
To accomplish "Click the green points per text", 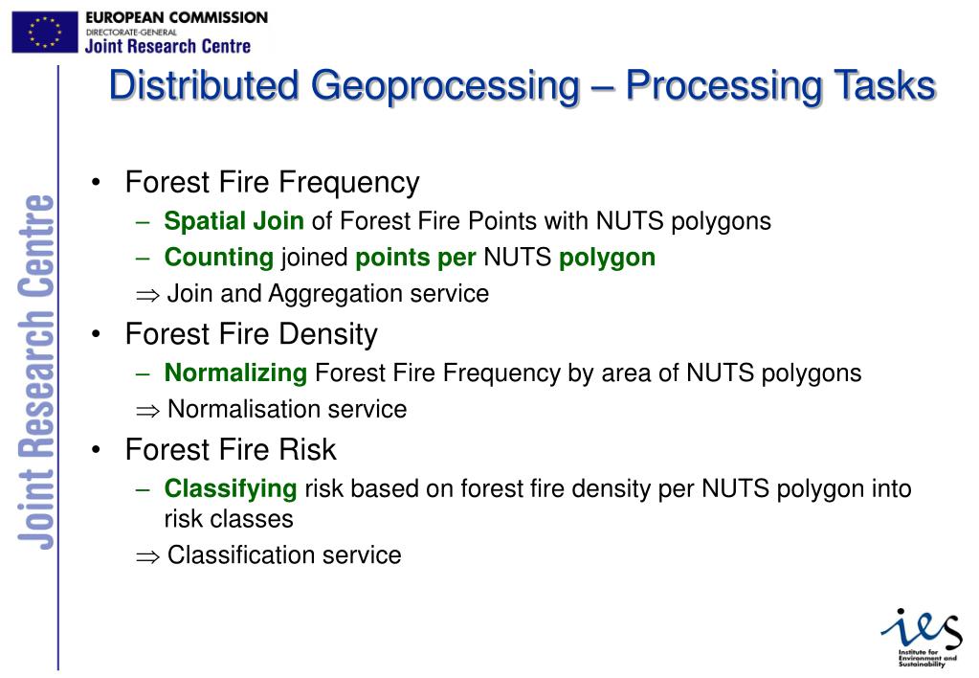I will click(x=415, y=258).
